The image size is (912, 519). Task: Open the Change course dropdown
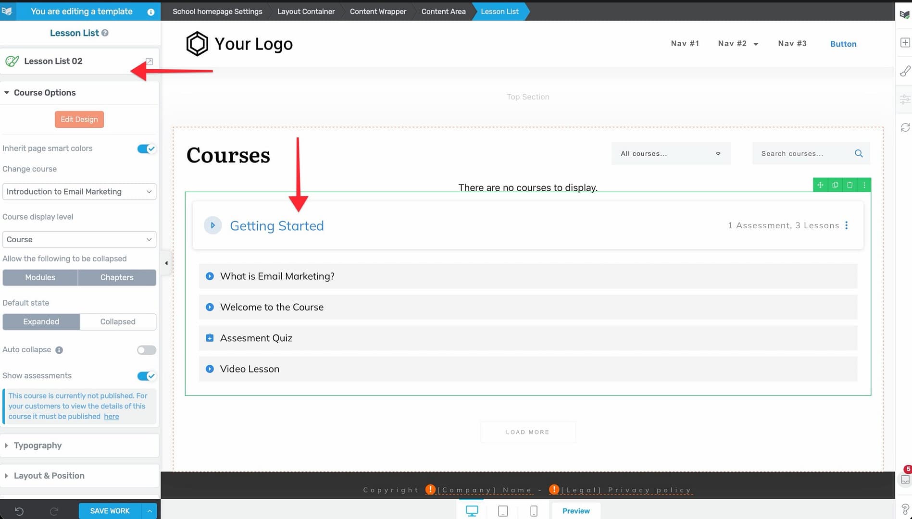click(x=79, y=192)
